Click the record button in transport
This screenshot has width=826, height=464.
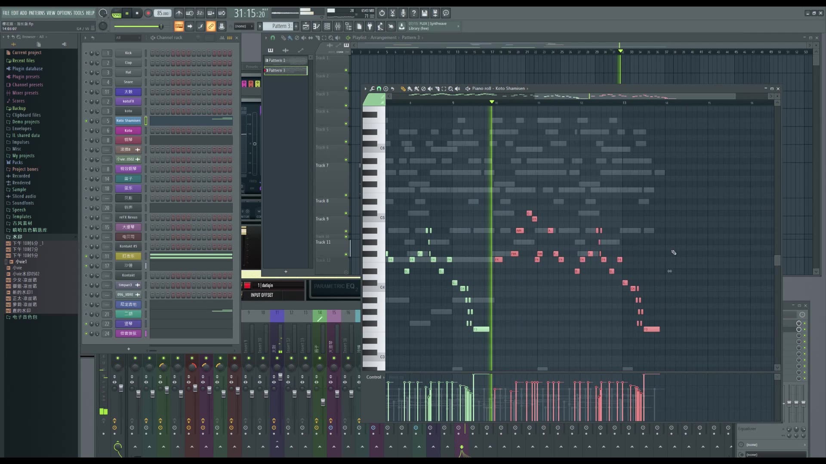(148, 13)
